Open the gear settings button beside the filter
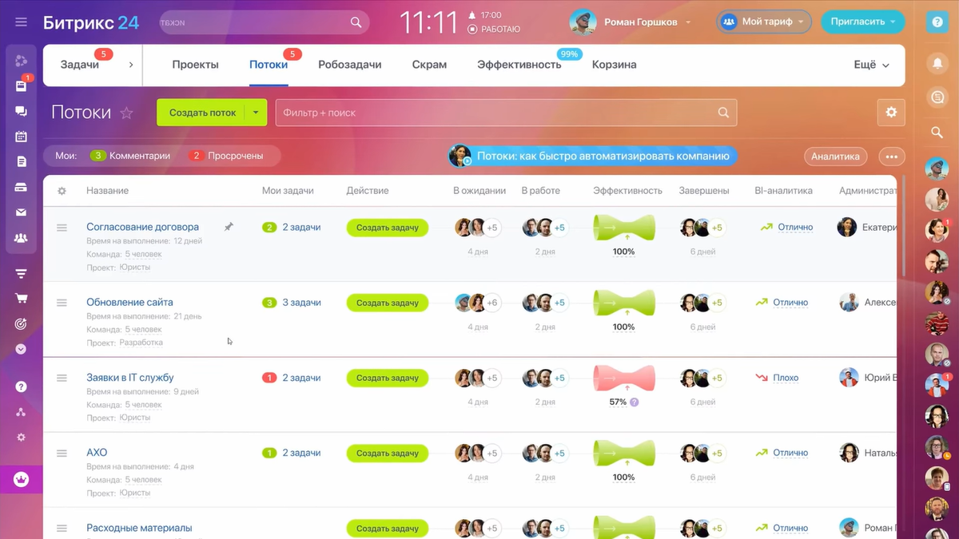Screen dimensions: 959x539 (891, 113)
